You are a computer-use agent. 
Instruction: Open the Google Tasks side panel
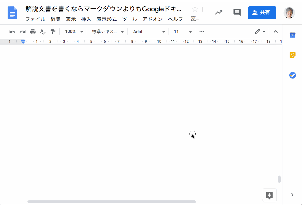[x=292, y=75]
